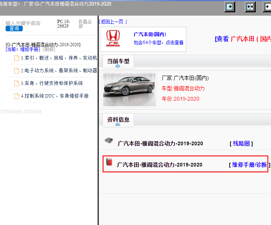Click the PC.19-26629 text

click(64, 24)
